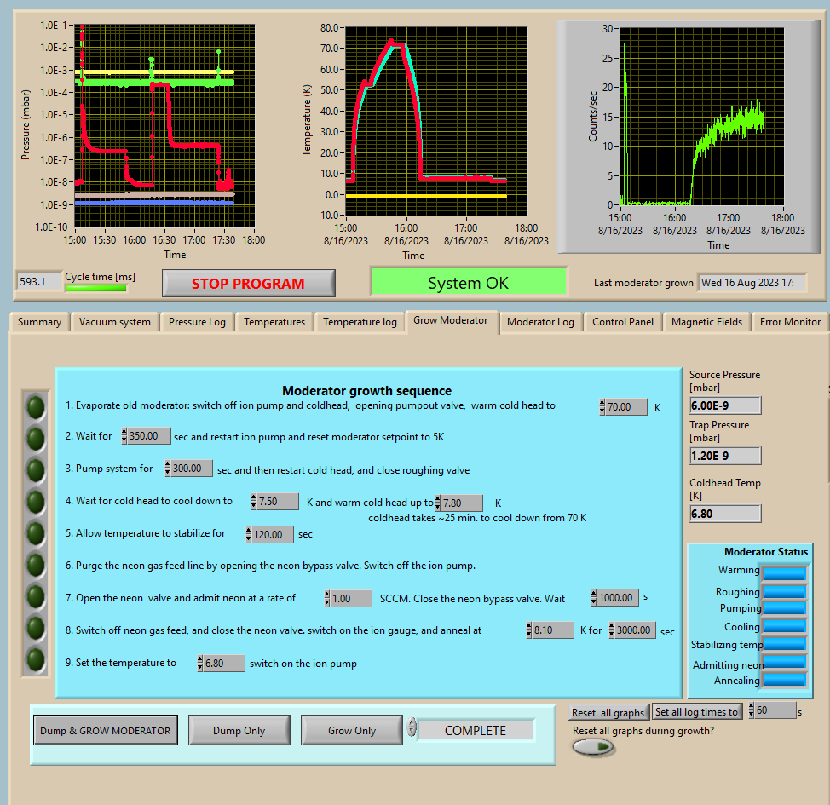Image resolution: width=830 pixels, height=805 pixels.
Task: Step the log times 60 s spinner
Action: 751,710
